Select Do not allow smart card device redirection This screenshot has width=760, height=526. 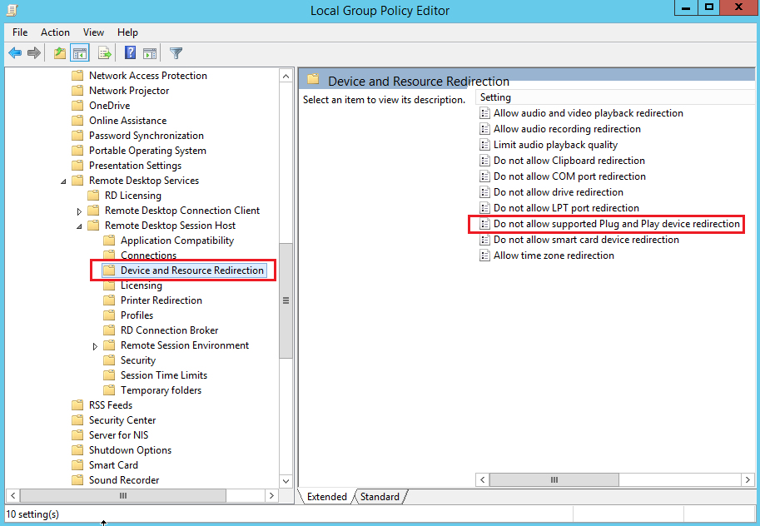(586, 240)
